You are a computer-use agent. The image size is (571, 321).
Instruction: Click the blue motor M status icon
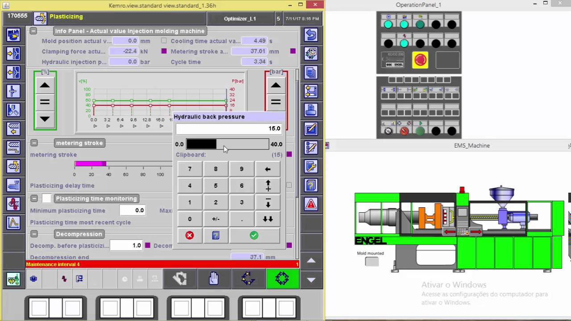pyautogui.click(x=33, y=279)
